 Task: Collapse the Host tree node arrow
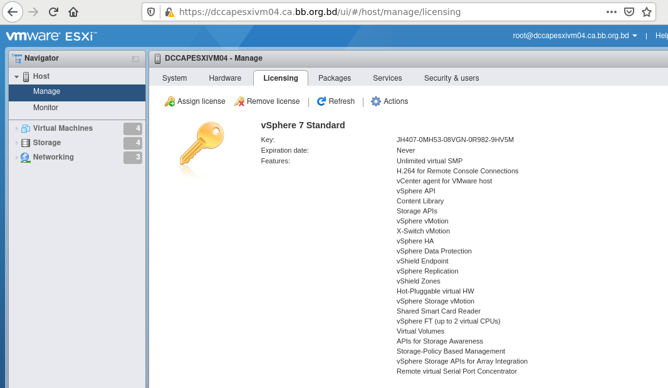coord(17,77)
